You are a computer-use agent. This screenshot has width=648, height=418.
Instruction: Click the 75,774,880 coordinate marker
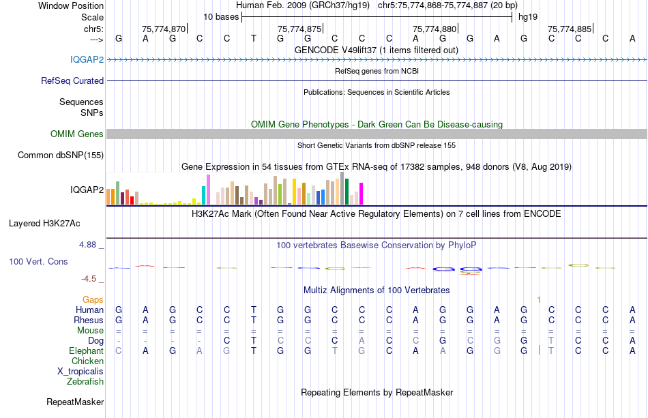tap(435, 29)
